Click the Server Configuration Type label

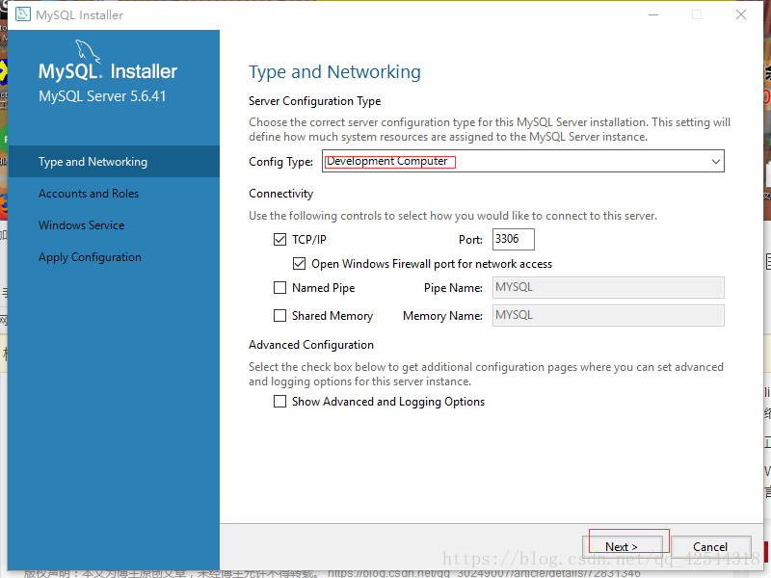(x=315, y=101)
